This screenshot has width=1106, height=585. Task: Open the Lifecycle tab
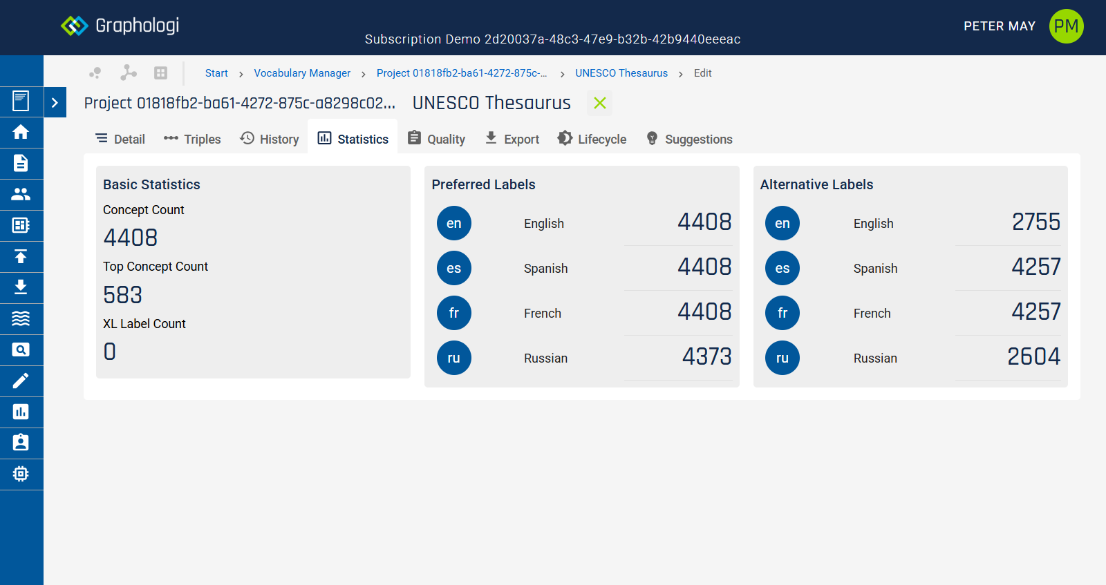coord(592,139)
